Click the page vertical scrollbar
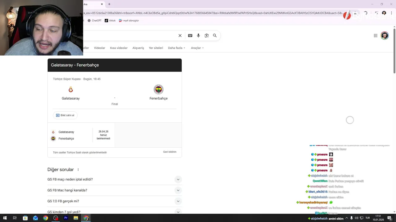 coord(394,51)
